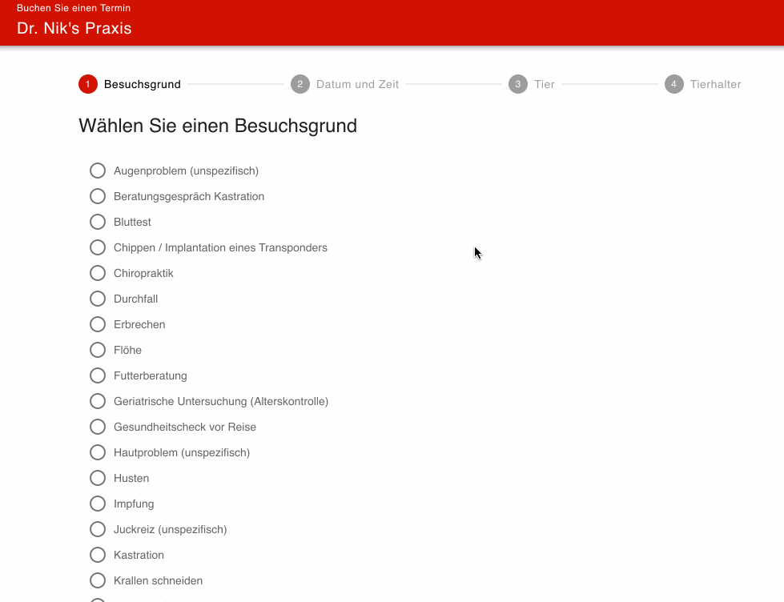Screen dimensions: 784x602
Task: Select Husten as visit reason
Action: [97, 478]
